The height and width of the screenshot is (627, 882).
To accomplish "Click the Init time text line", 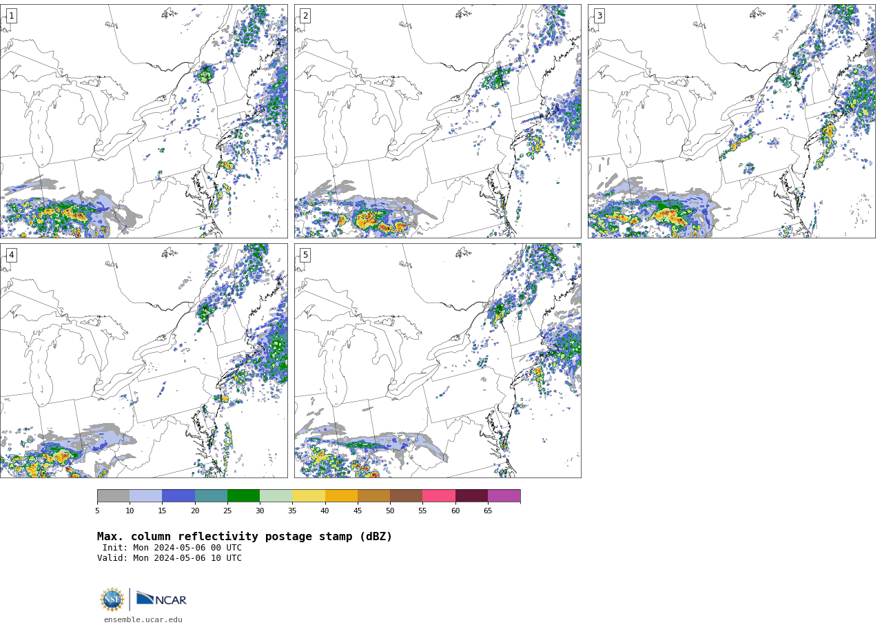I will click(x=172, y=548).
